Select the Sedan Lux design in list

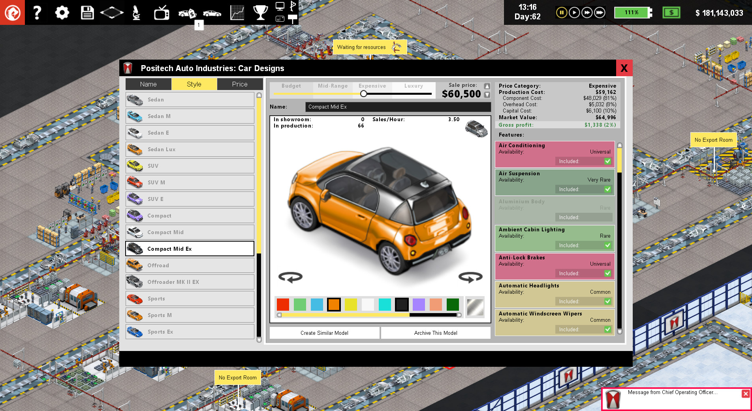pos(190,149)
